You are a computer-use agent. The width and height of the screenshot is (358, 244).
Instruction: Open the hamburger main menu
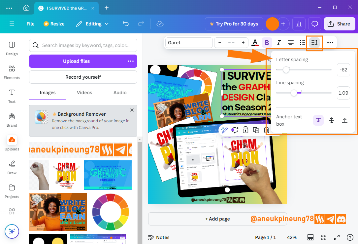pyautogui.click(x=12, y=24)
